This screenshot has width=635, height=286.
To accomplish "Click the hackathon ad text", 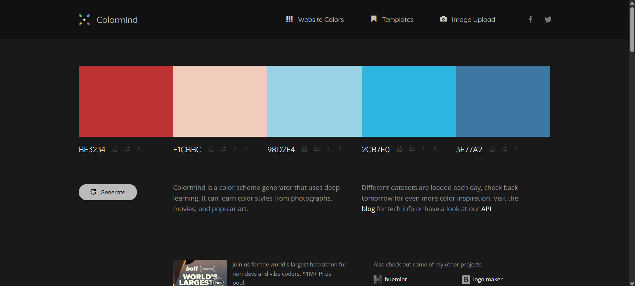I will tap(289, 273).
